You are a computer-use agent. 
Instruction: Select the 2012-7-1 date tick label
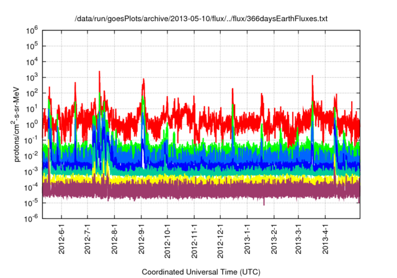[87, 239]
